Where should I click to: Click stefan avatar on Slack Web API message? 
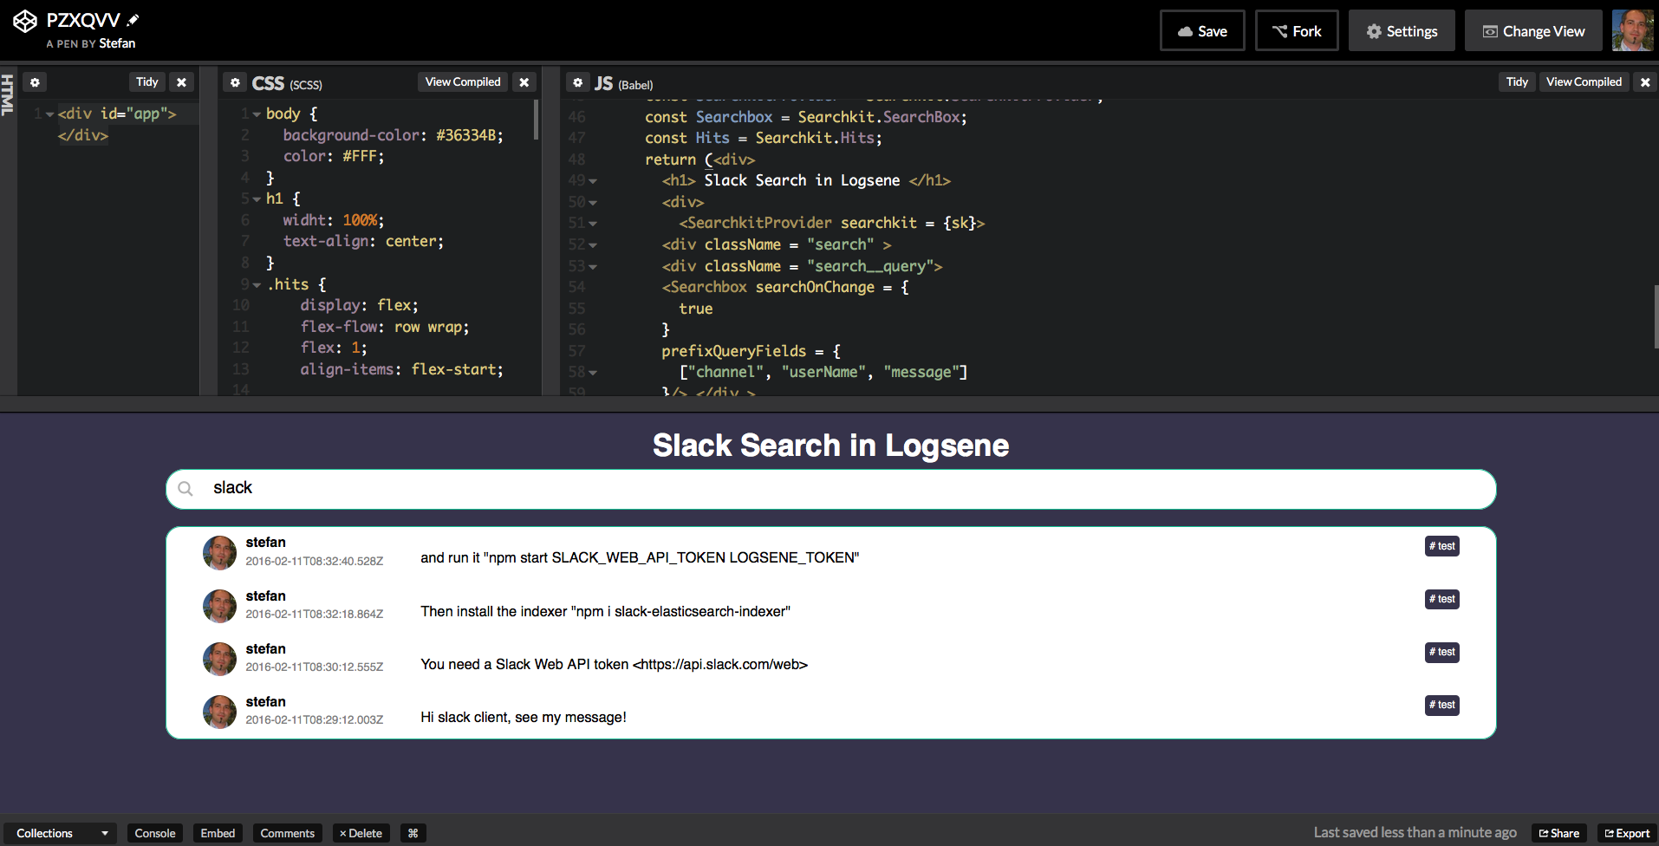tap(219, 659)
